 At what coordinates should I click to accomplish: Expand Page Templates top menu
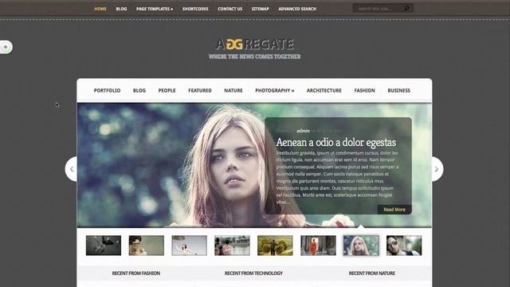(x=155, y=9)
